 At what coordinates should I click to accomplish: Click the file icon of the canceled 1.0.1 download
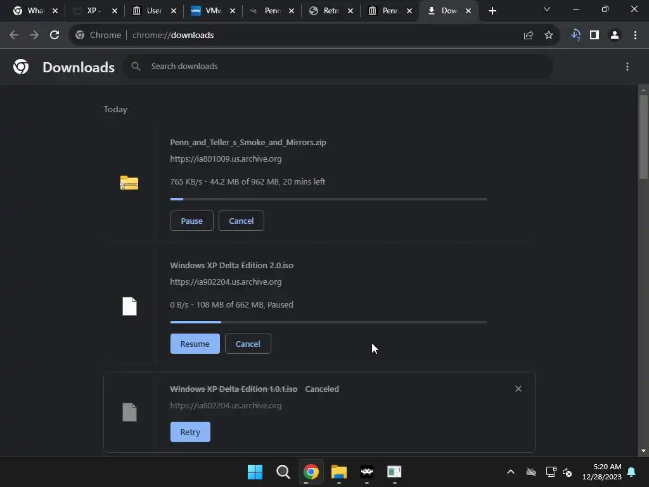point(129,412)
